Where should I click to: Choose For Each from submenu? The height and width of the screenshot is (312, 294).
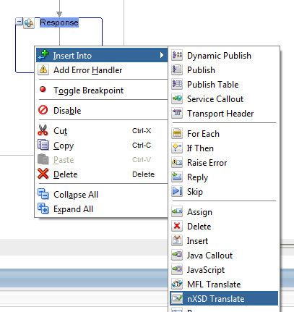coord(224,134)
